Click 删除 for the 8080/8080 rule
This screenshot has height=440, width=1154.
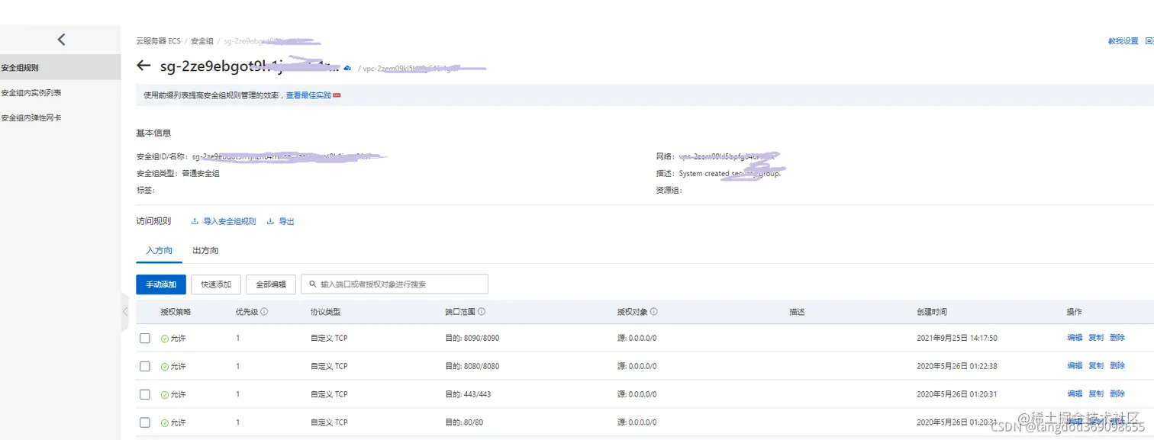(x=1117, y=366)
